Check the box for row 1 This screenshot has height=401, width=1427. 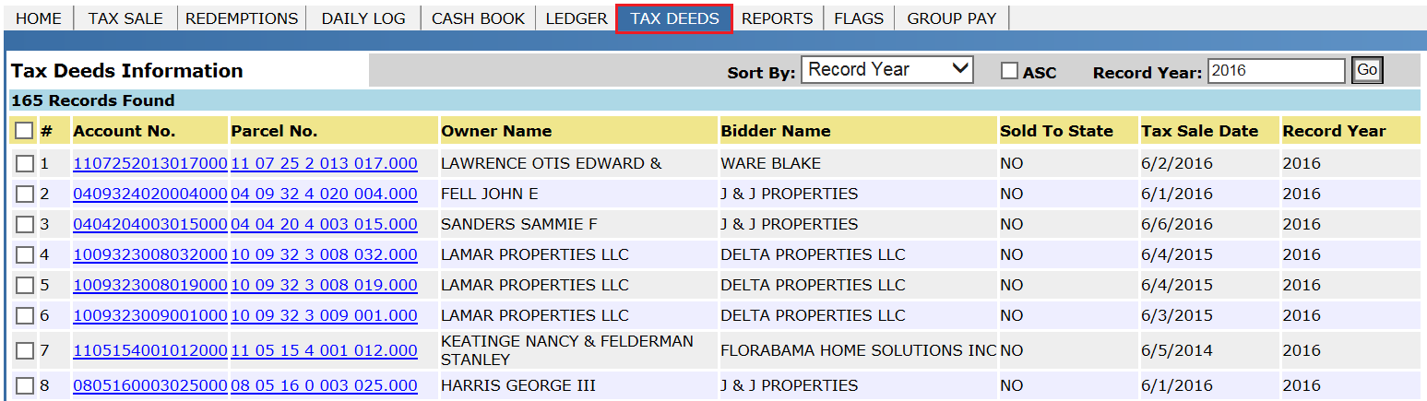25,164
